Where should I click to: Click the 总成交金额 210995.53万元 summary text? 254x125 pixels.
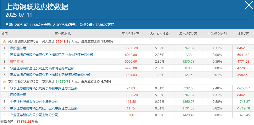click(x=55, y=25)
